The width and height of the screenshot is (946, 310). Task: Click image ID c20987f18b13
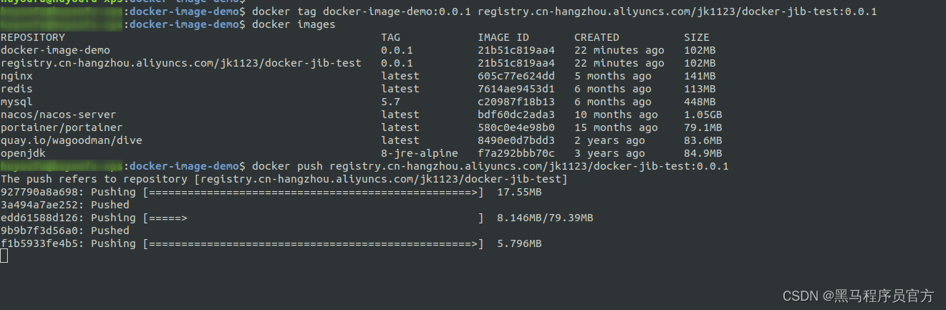(x=516, y=102)
